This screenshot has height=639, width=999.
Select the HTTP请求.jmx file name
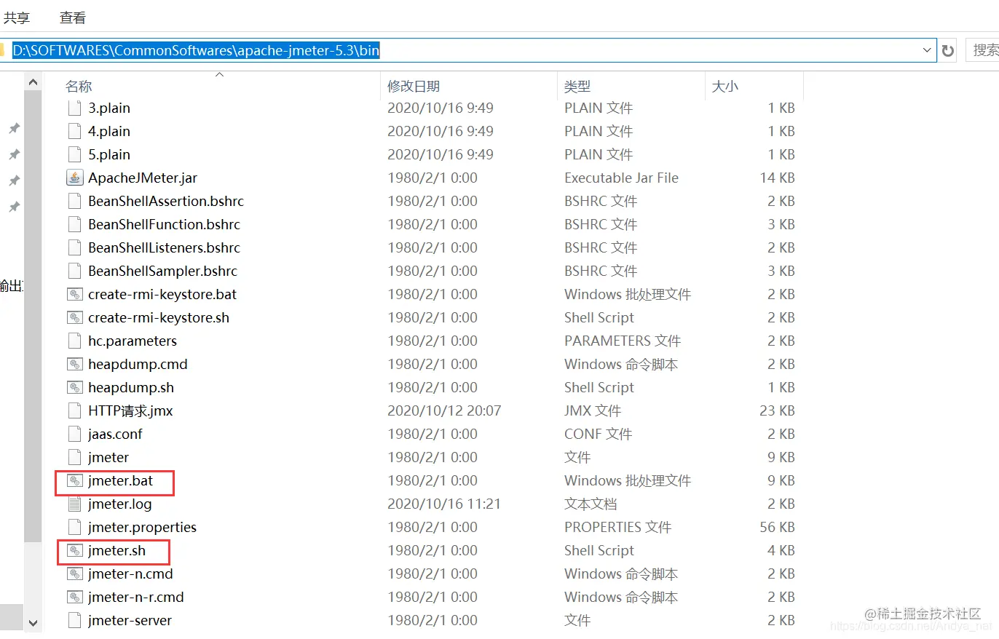click(x=130, y=410)
